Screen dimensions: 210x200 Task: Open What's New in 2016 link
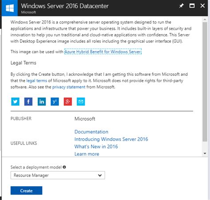(96, 146)
